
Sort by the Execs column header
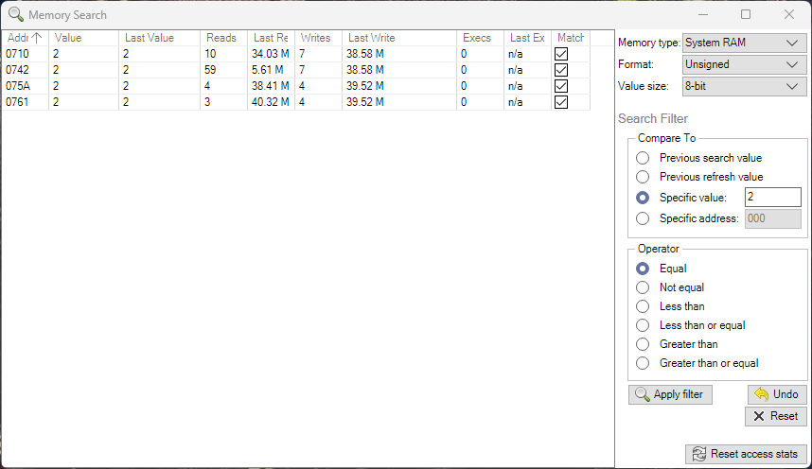click(480, 38)
